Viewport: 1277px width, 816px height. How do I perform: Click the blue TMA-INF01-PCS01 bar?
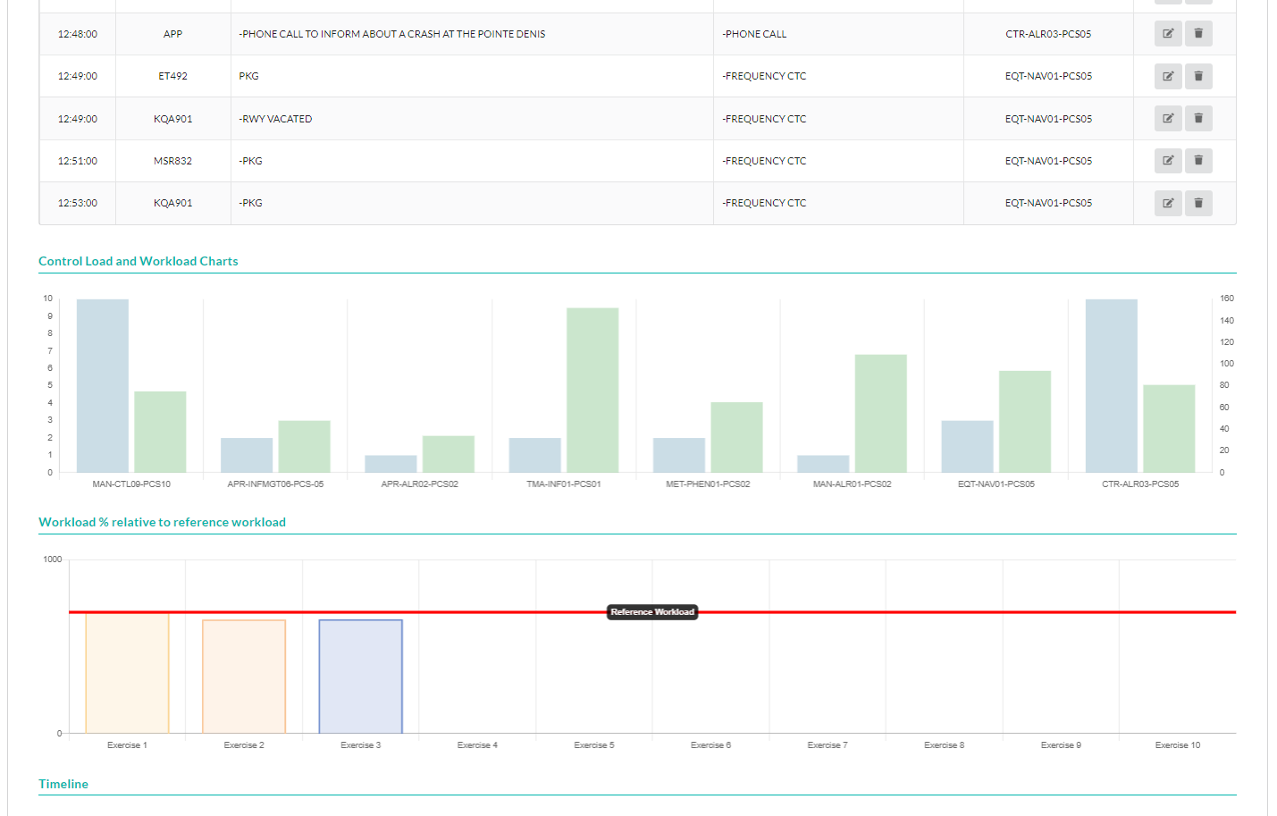[534, 455]
